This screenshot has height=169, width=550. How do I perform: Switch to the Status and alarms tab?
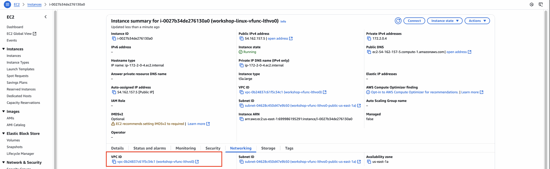150,148
